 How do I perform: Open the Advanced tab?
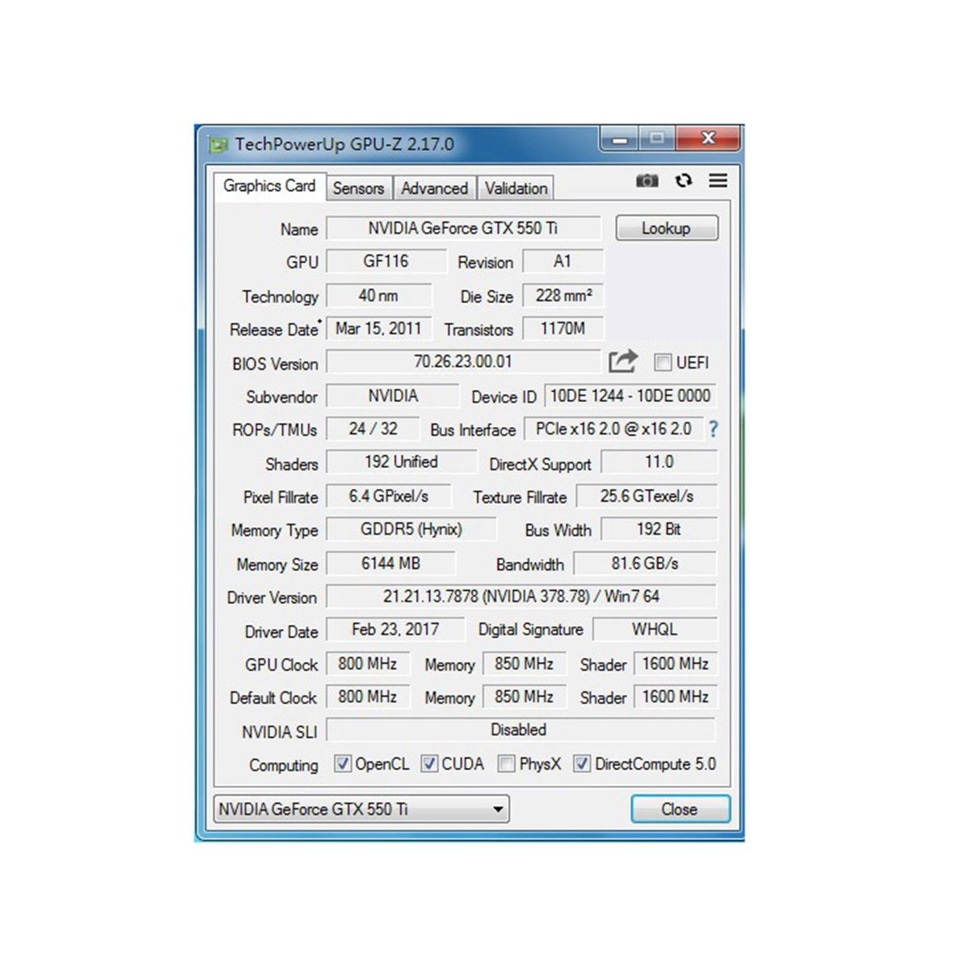(x=434, y=188)
